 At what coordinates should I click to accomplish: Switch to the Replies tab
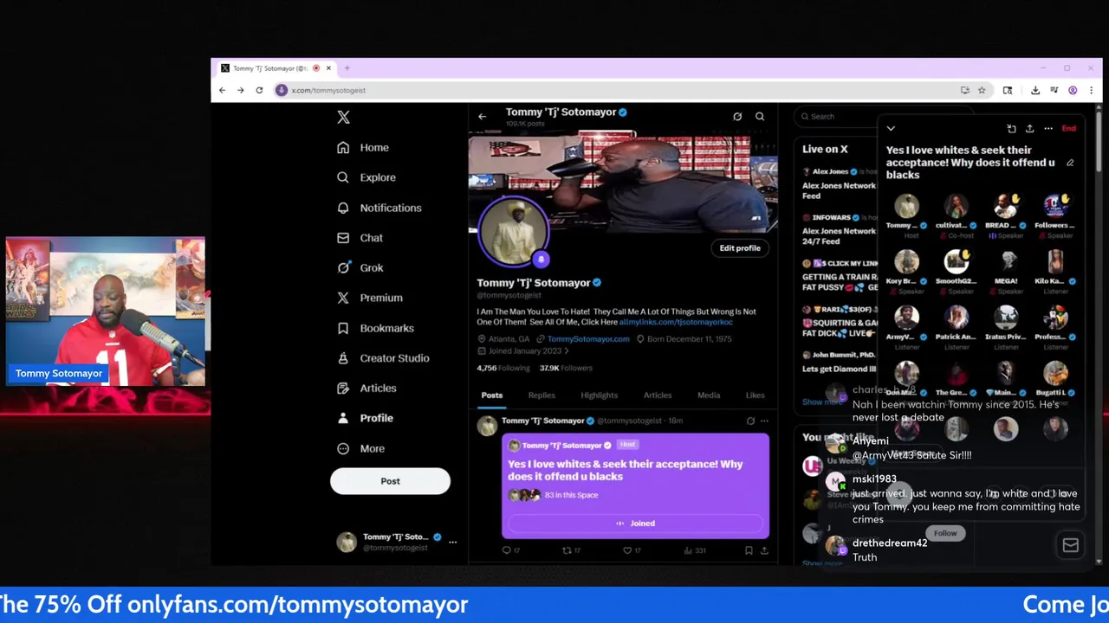click(542, 395)
